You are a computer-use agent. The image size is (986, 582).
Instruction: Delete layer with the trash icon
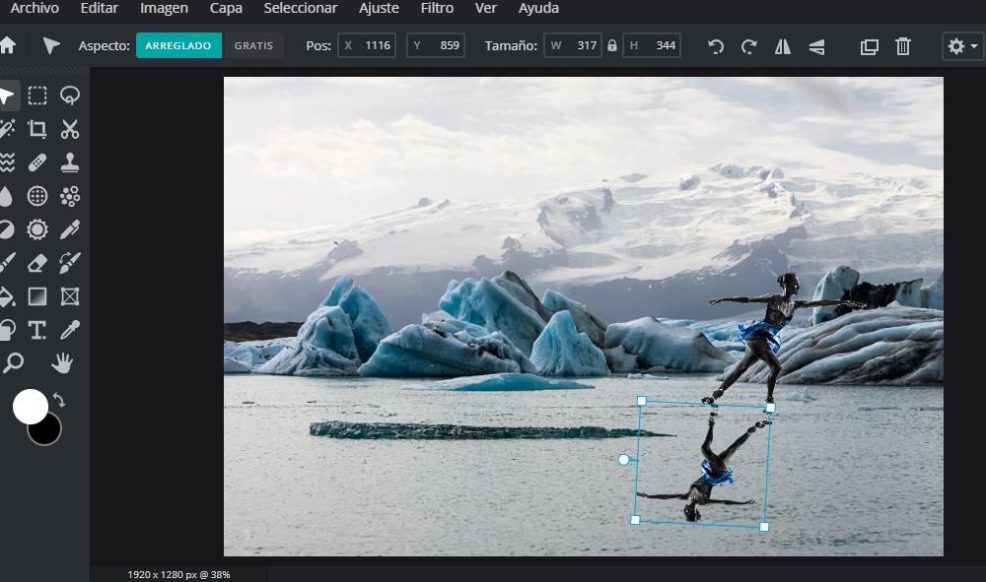(902, 46)
